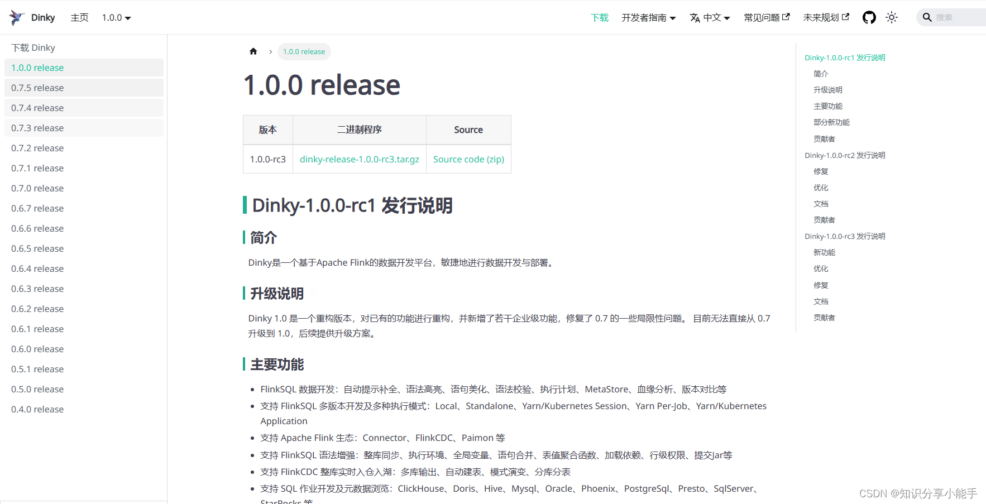Click the 1.0.0 release breadcrumb
The width and height of the screenshot is (986, 504).
point(304,51)
